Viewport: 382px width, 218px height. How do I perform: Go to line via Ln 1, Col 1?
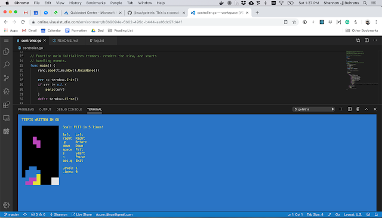tap(295, 214)
